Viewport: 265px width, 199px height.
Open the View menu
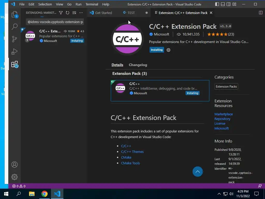pyautogui.click(x=60, y=4)
